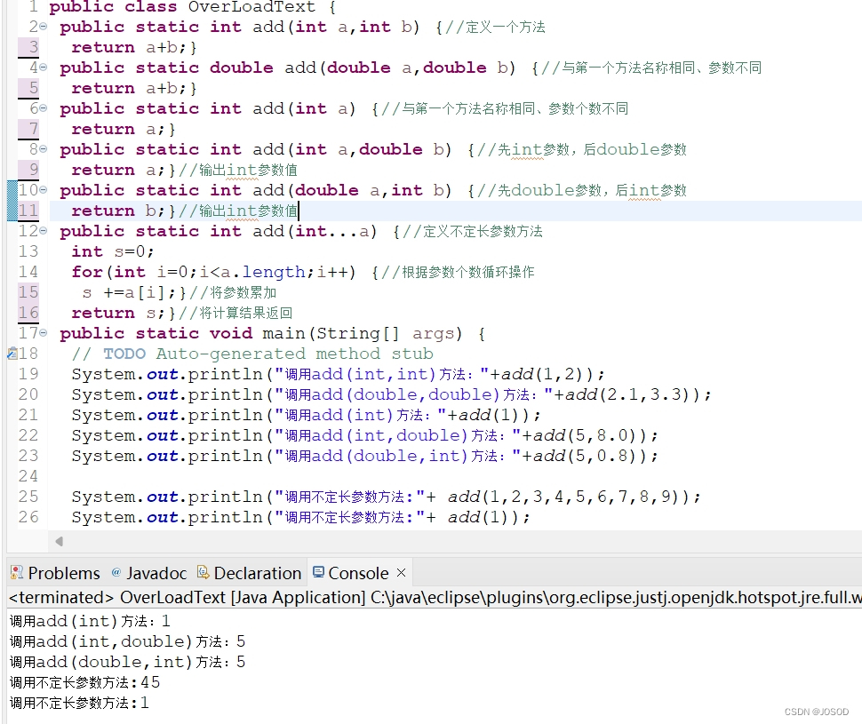Viewport: 862px width, 724px height.
Task: Click the terminated OverLoadText console status line
Action: click(x=435, y=597)
